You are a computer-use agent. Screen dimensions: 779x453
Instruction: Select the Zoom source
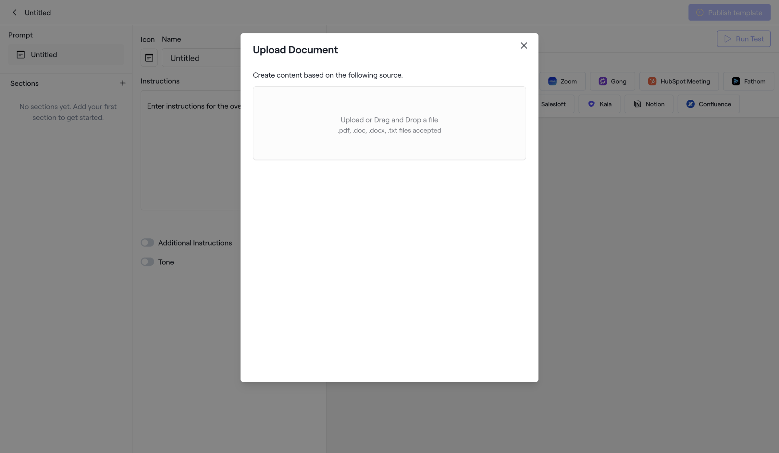562,81
